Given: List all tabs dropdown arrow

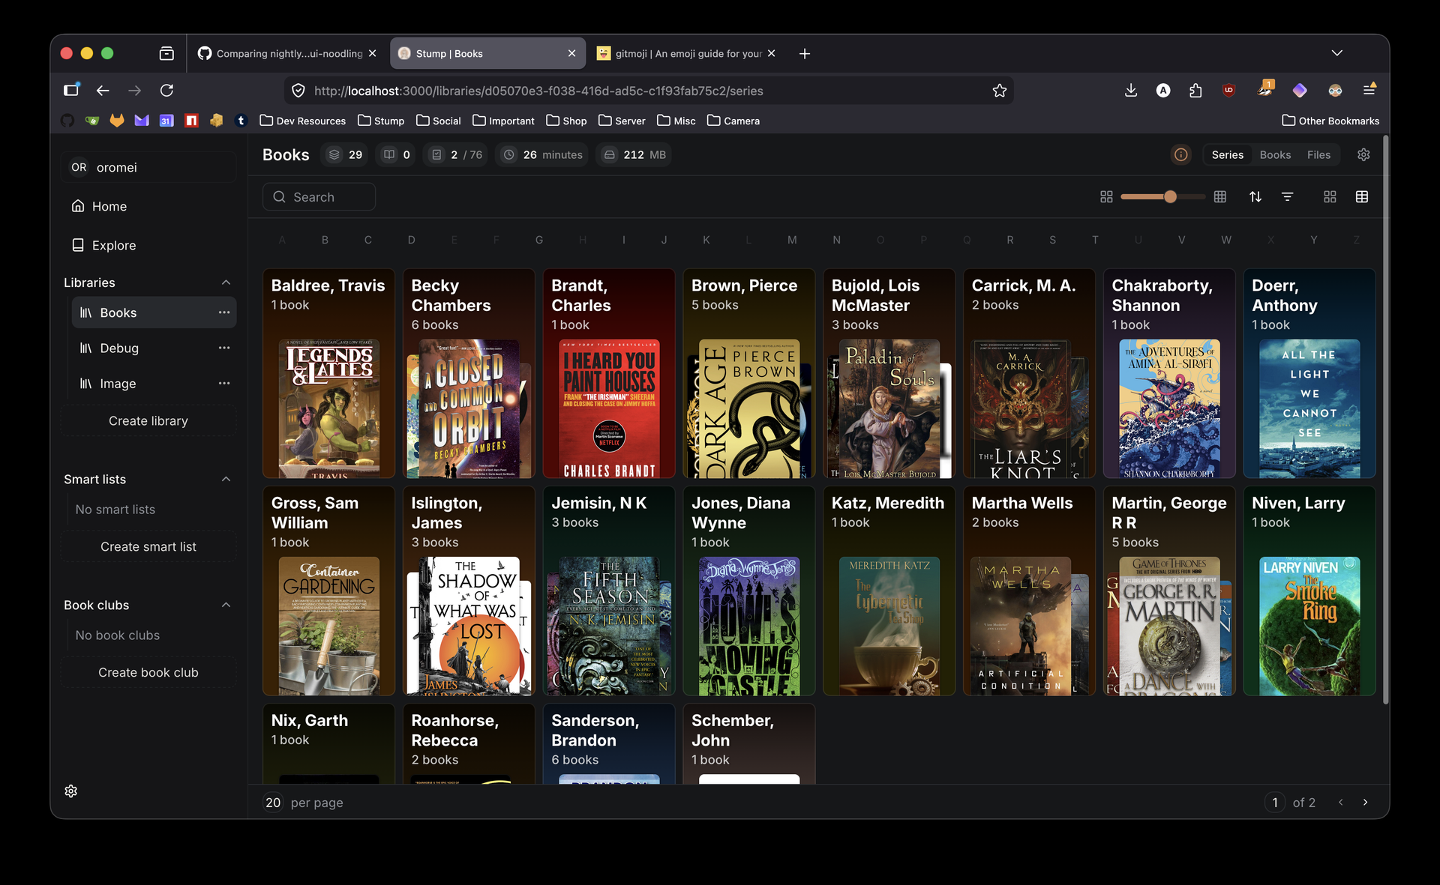Looking at the screenshot, I should click(1336, 53).
